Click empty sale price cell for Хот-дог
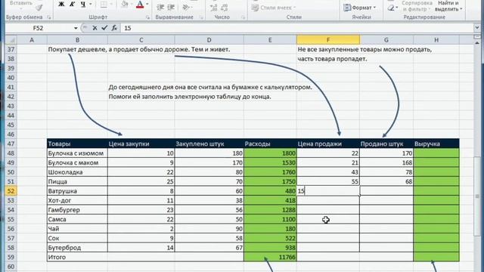 coord(328,200)
